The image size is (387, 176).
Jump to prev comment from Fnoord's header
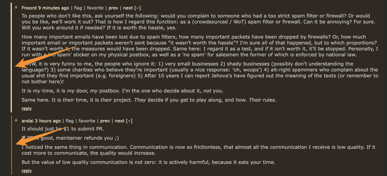(x=113, y=8)
